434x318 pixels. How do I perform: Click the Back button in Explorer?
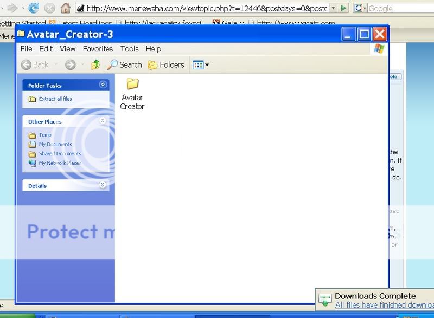coord(35,65)
